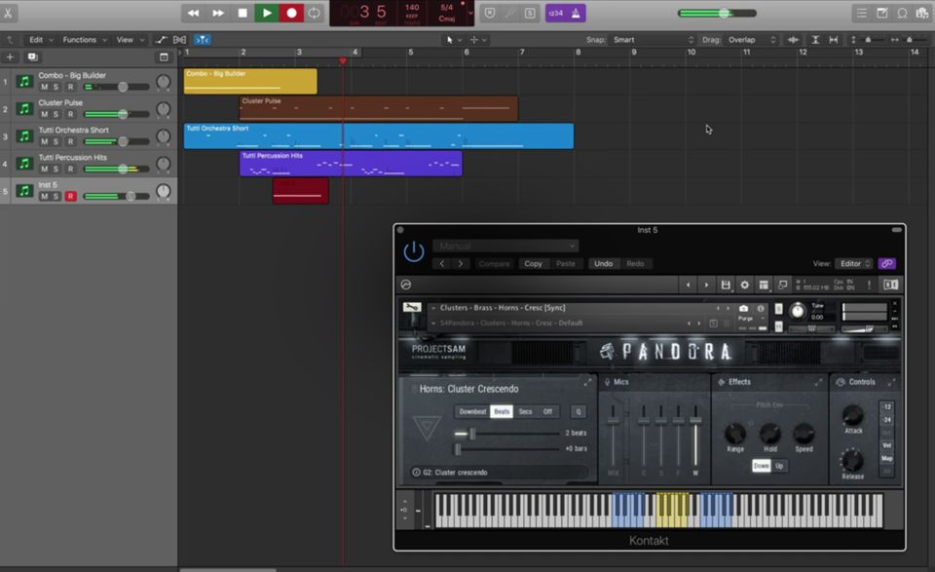Viewport: 935px width, 572px height.
Task: Select the Downbeat sync mode button
Action: (472, 411)
